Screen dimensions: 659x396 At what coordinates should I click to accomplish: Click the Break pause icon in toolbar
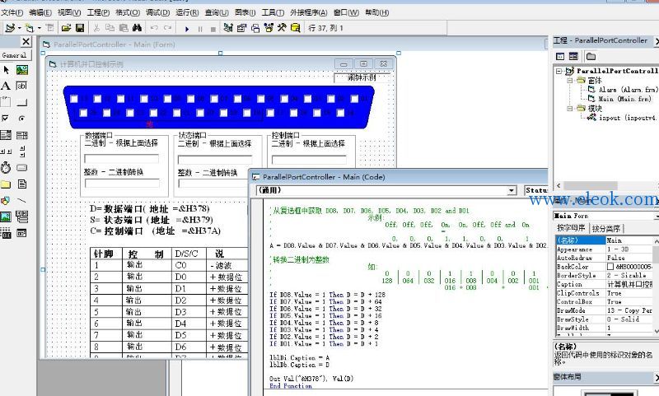pos(200,29)
